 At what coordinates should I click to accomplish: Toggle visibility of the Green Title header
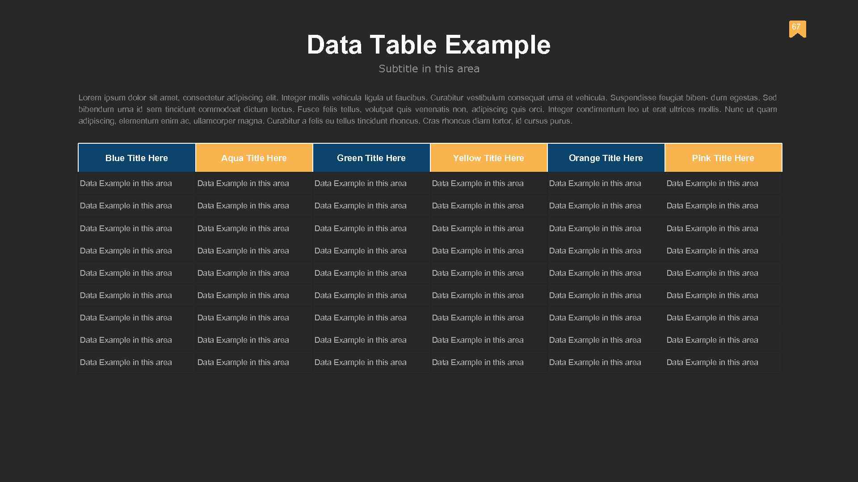pos(370,157)
